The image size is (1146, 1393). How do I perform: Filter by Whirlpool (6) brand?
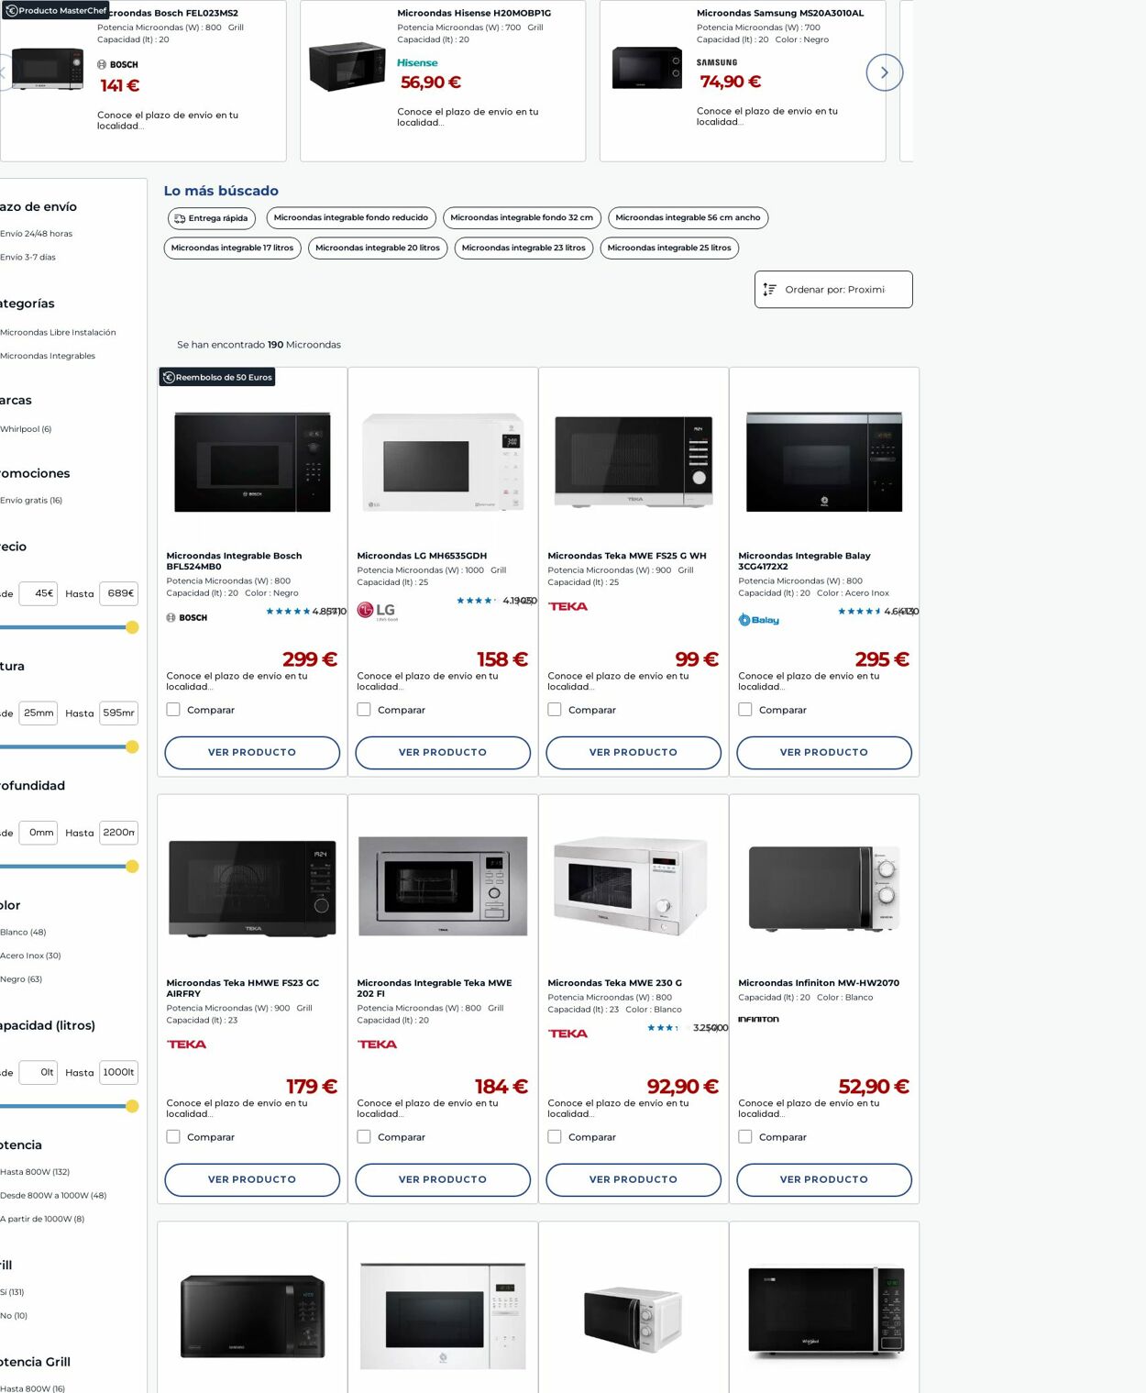point(26,429)
